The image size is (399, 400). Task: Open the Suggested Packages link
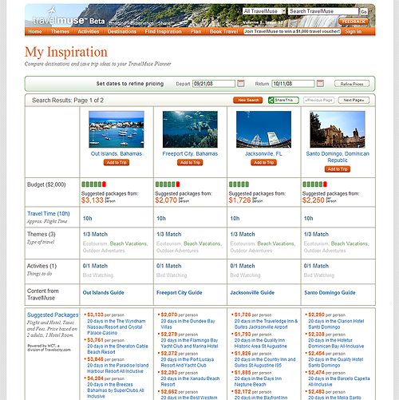pyautogui.click(x=53, y=315)
